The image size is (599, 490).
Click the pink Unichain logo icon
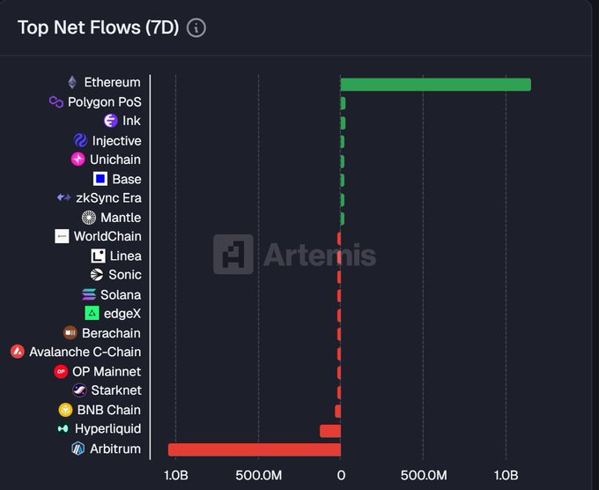tap(78, 160)
